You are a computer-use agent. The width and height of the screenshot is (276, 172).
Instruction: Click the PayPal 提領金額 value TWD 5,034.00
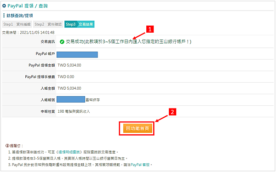69,65
